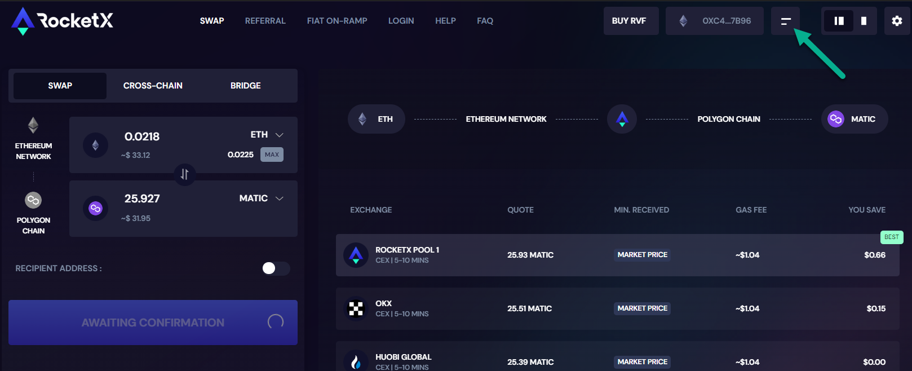Click the Exchange column header

coord(371,210)
